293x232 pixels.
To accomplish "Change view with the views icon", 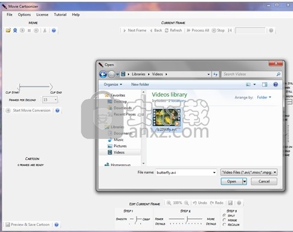I will click(x=248, y=85).
